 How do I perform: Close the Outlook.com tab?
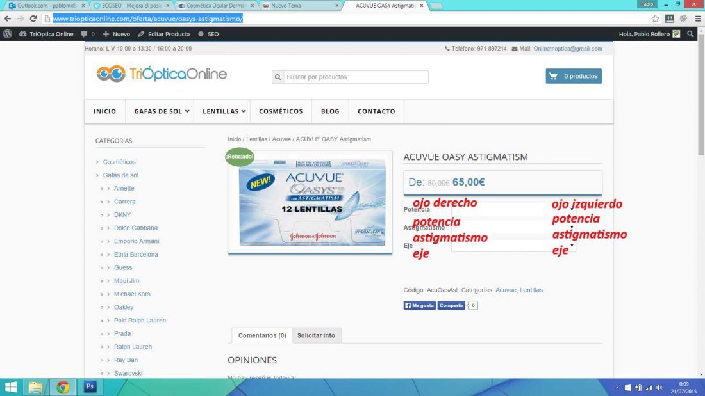[x=83, y=6]
